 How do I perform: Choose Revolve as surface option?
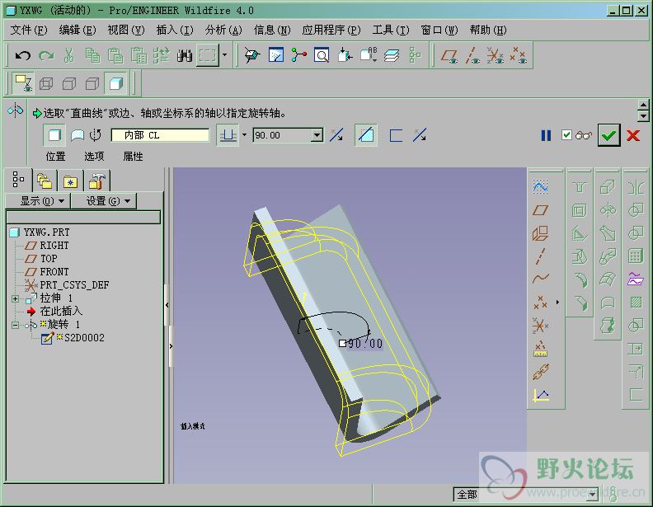coord(78,135)
